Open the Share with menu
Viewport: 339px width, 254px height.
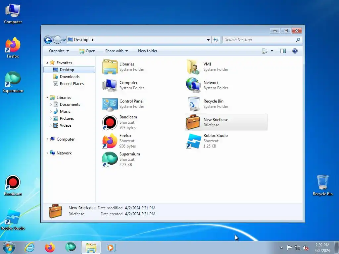point(117,51)
